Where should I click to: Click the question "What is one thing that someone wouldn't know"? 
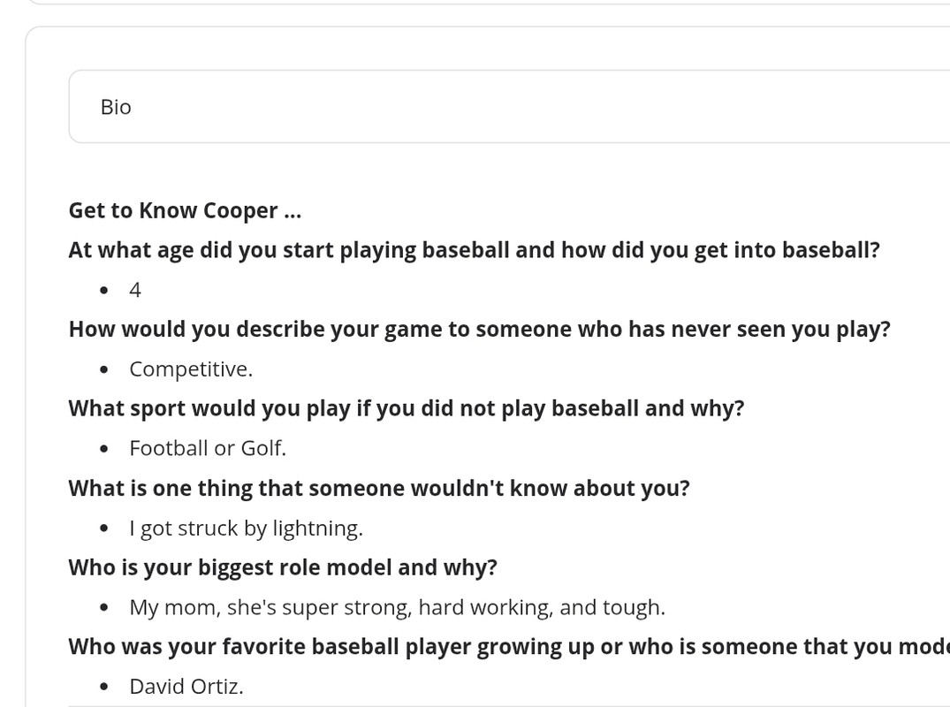tap(378, 488)
